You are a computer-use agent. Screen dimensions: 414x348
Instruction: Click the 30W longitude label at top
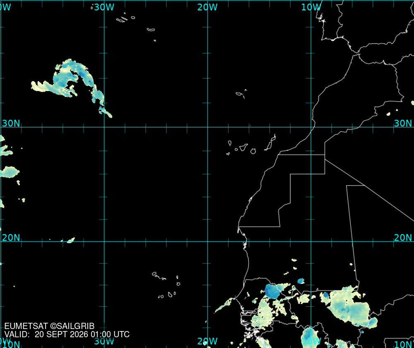(x=104, y=7)
